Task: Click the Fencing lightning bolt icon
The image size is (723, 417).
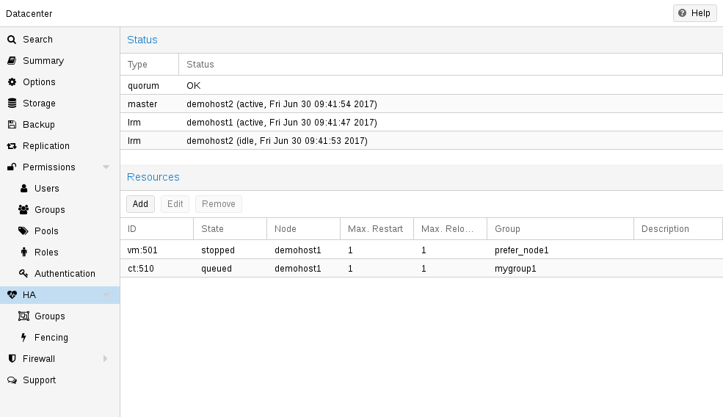Action: [x=23, y=338]
